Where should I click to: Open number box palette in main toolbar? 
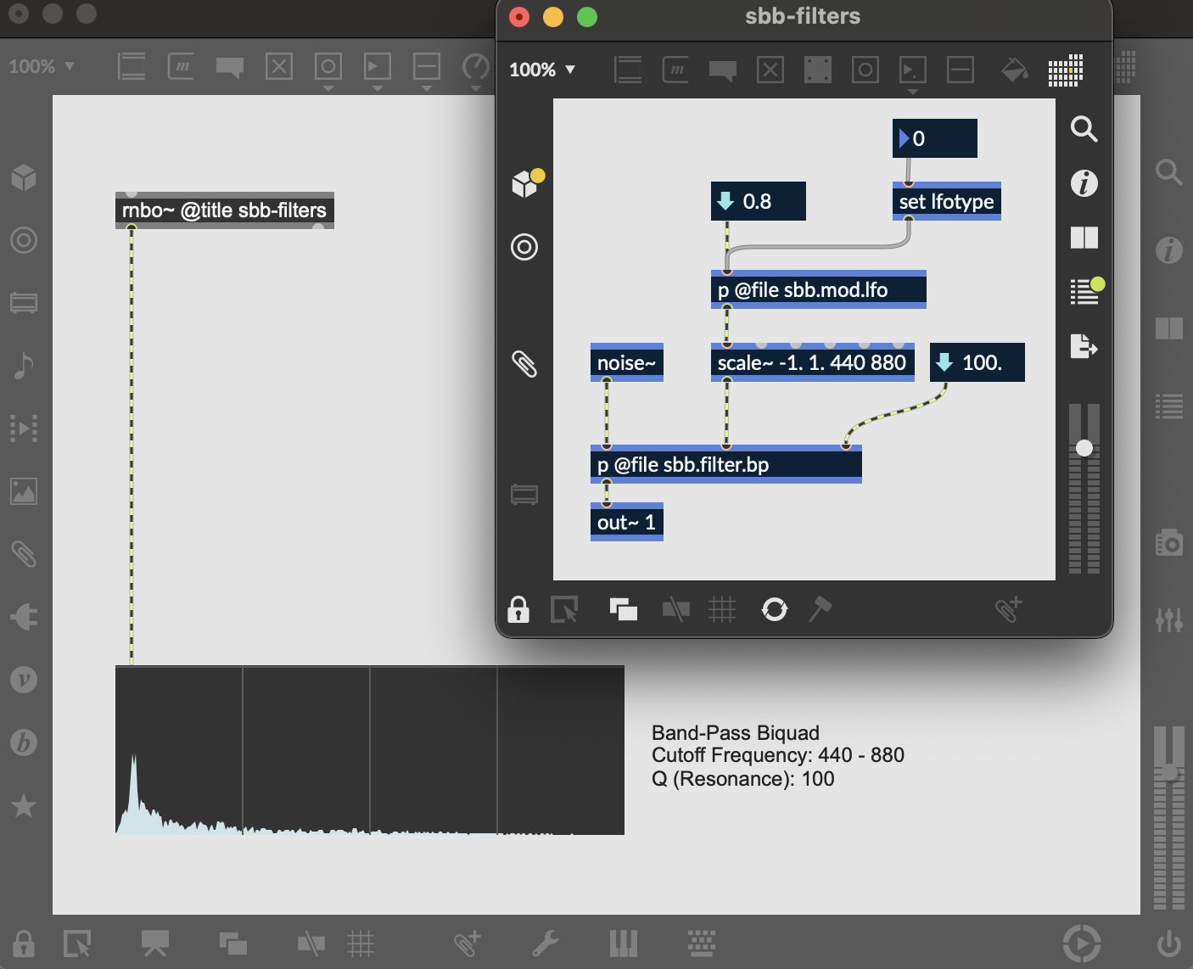coord(378,71)
